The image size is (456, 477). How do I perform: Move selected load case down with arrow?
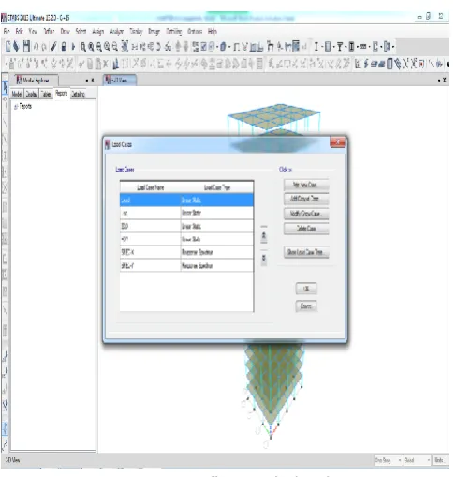click(x=264, y=259)
